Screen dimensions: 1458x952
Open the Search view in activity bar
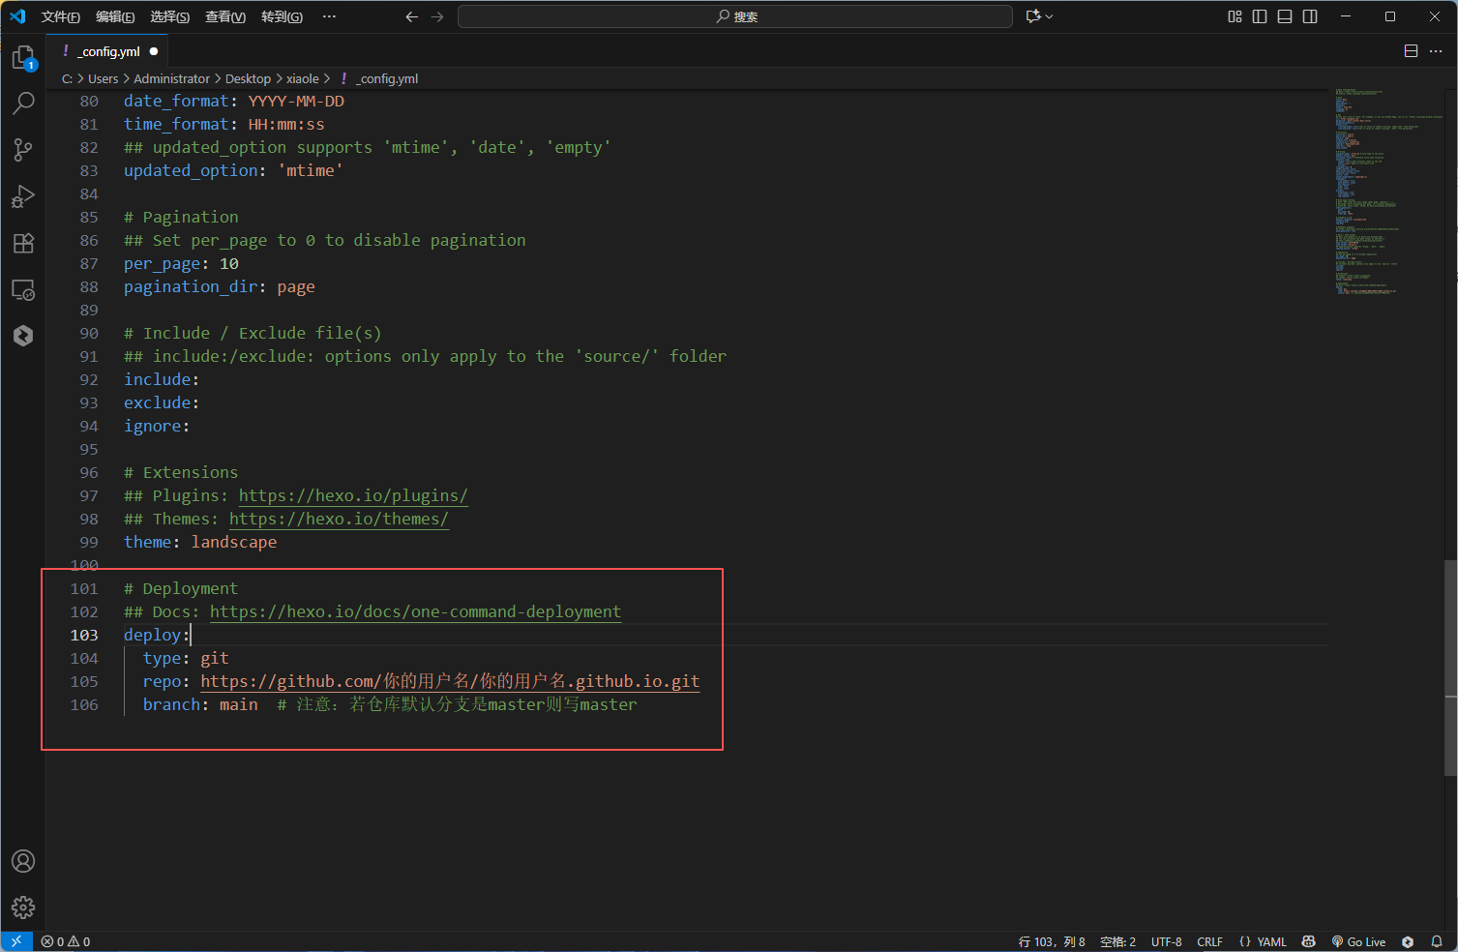(x=23, y=103)
